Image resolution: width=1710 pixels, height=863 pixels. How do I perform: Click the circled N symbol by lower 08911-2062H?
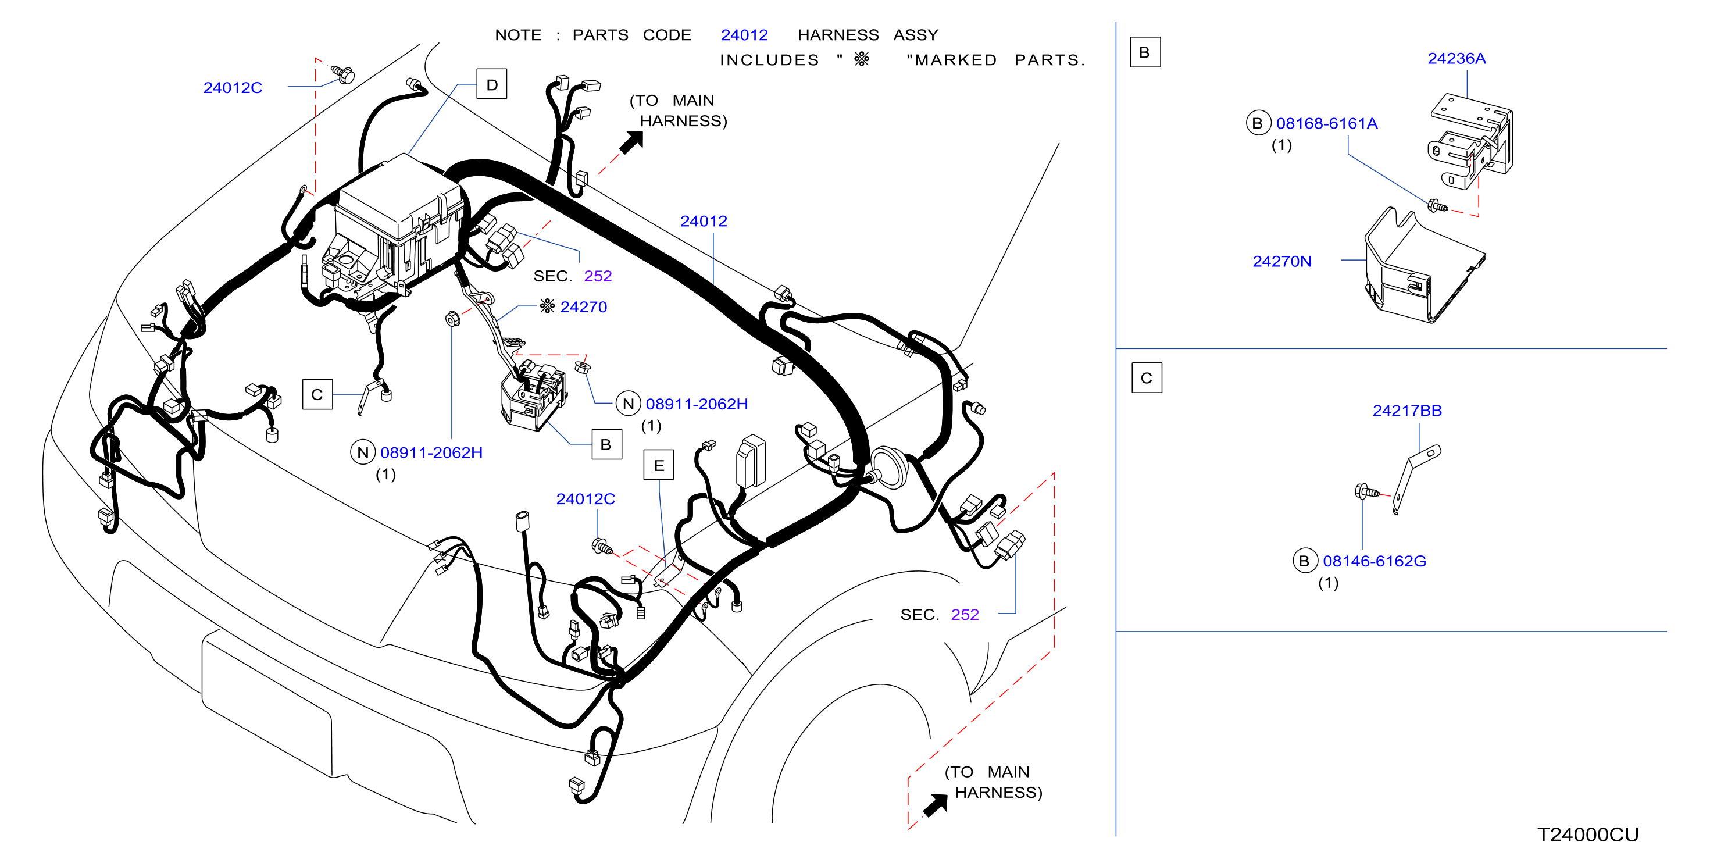(362, 453)
